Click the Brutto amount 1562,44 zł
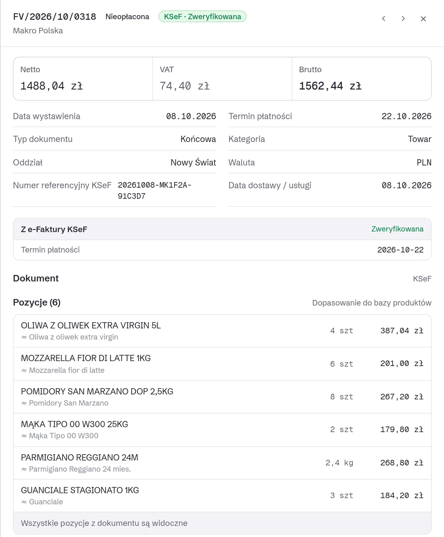This screenshot has width=444, height=537. (x=330, y=86)
